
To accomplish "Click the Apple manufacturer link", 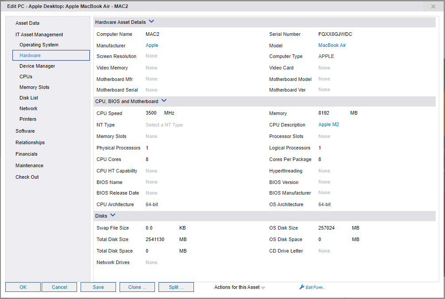I will tap(152, 45).
